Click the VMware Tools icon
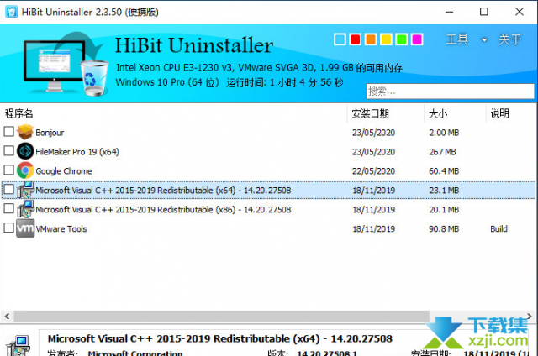The width and height of the screenshot is (538, 356). [25, 228]
